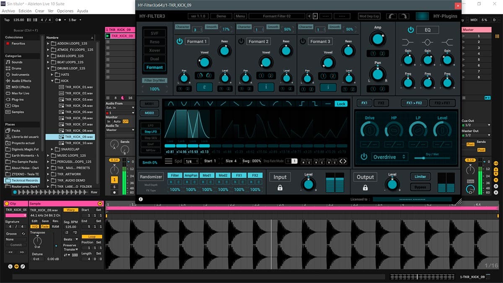Click the redo arrow in HY-Filter3
The height and width of the screenshot is (283, 503).
pos(404,16)
